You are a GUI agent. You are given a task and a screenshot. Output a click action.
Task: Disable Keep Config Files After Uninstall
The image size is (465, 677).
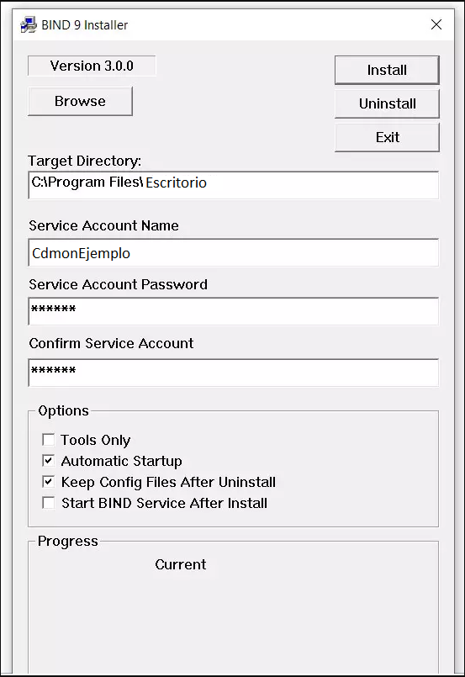[49, 481]
